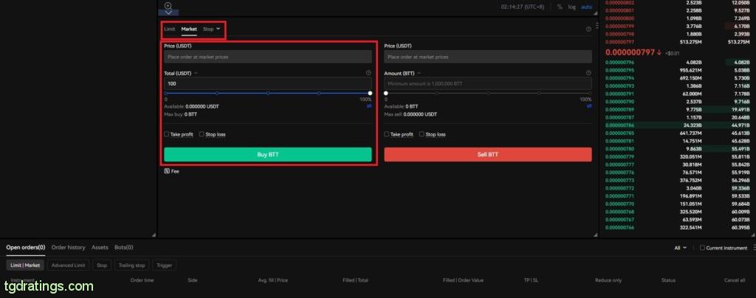756x298 pixels.
Task: Click the Fee calculator icon
Action: click(167, 171)
